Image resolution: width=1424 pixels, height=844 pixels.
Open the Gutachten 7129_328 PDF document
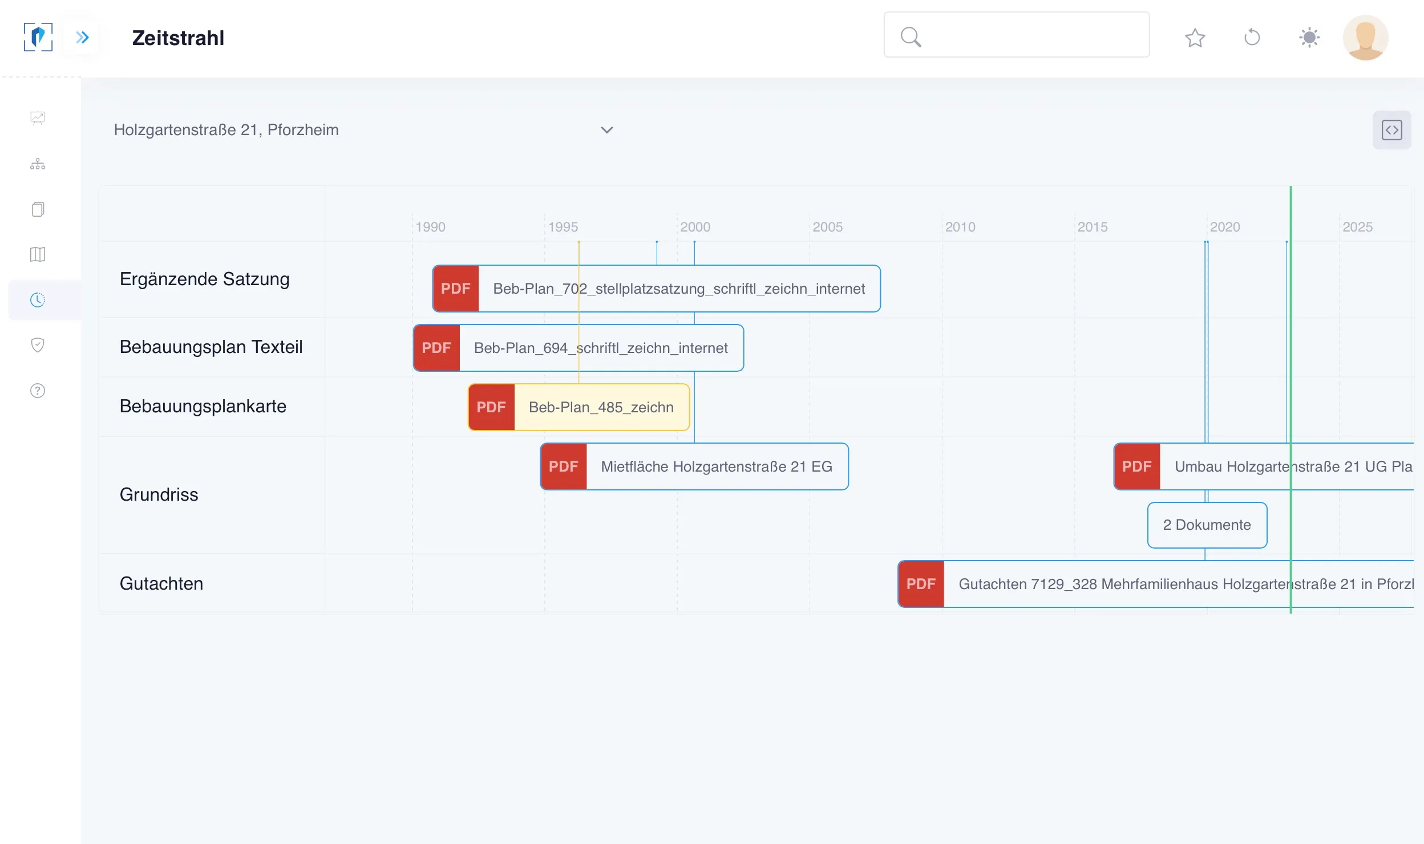1156,584
